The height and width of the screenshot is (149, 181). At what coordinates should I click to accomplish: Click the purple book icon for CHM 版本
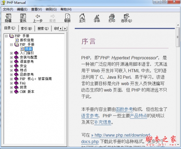tap(16, 92)
